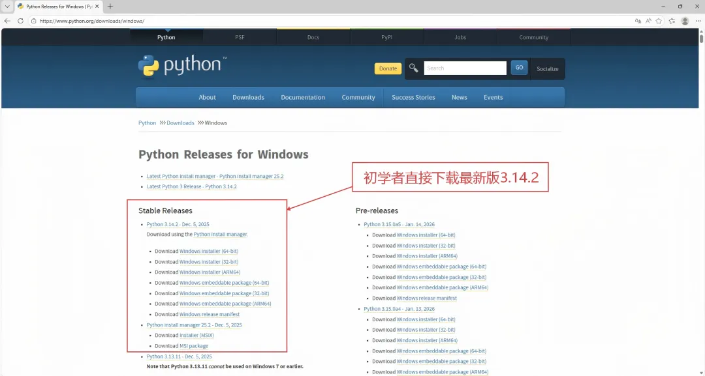Download 3.14.2 embeddable package (64-bit)

pos(225,283)
